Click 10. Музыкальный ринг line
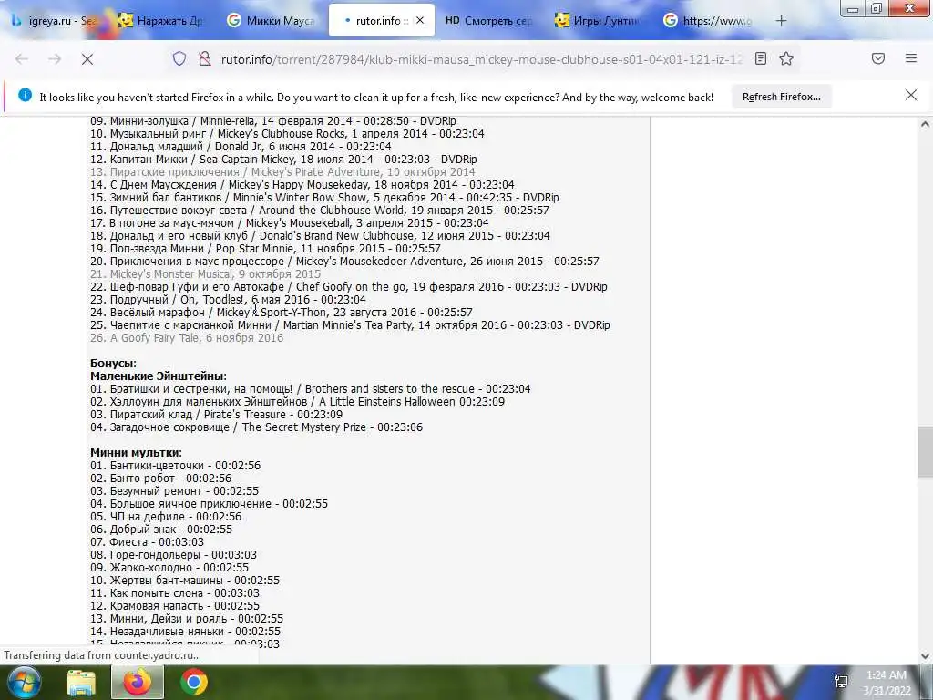Image resolution: width=933 pixels, height=700 pixels. pyautogui.click(x=287, y=134)
